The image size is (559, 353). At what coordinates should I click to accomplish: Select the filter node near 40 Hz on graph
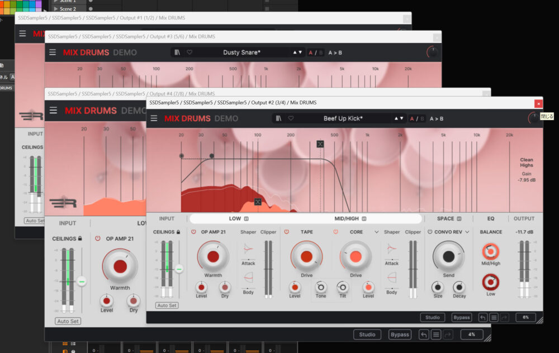coord(212,156)
